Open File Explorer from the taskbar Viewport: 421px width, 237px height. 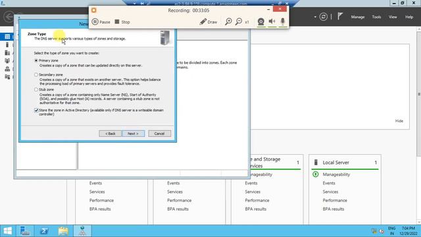(x=63, y=231)
